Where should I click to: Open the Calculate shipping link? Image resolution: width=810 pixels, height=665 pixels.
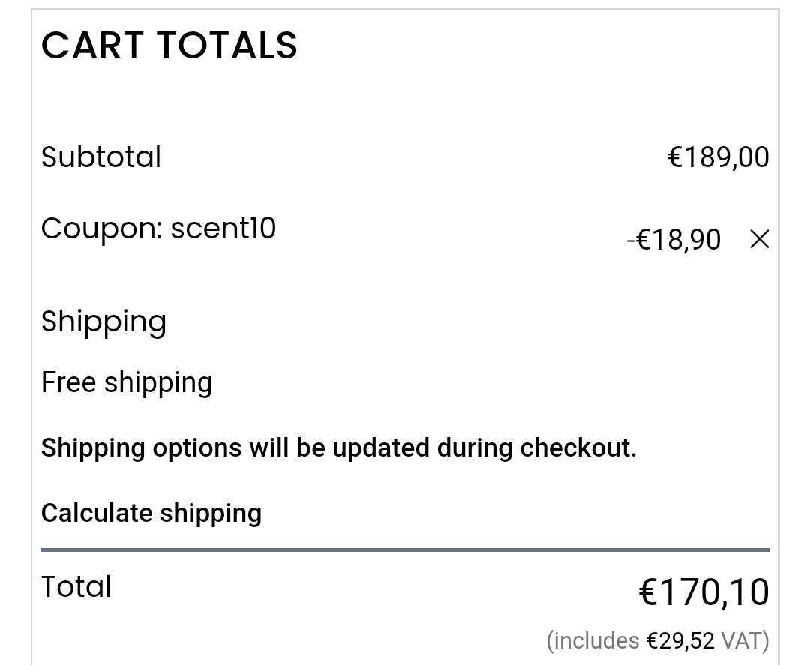(x=151, y=514)
